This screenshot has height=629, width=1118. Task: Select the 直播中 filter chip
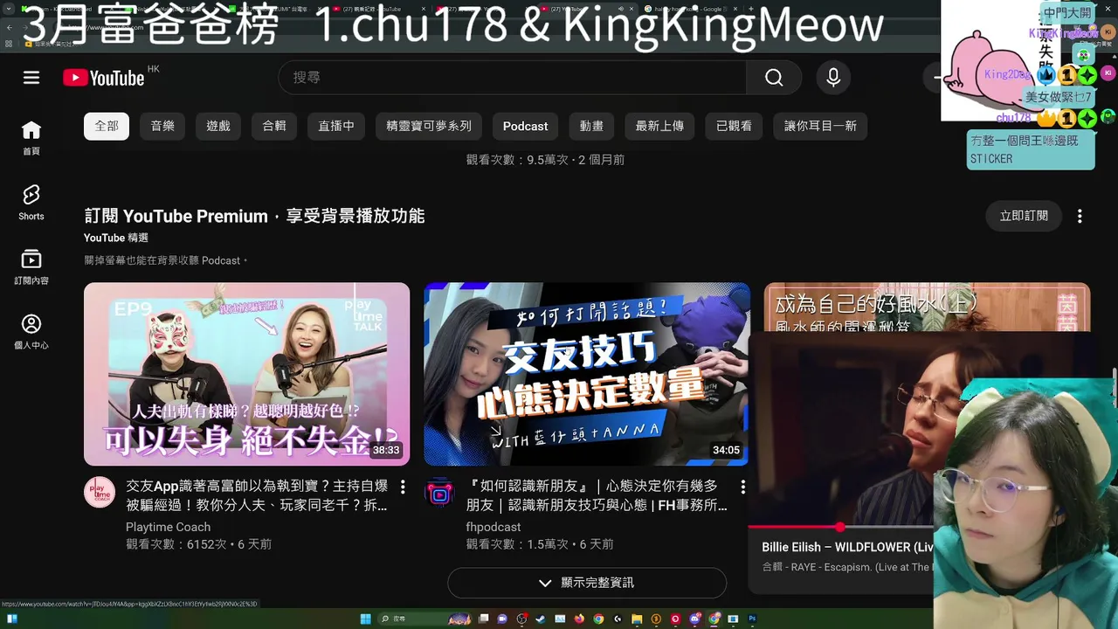pos(336,126)
